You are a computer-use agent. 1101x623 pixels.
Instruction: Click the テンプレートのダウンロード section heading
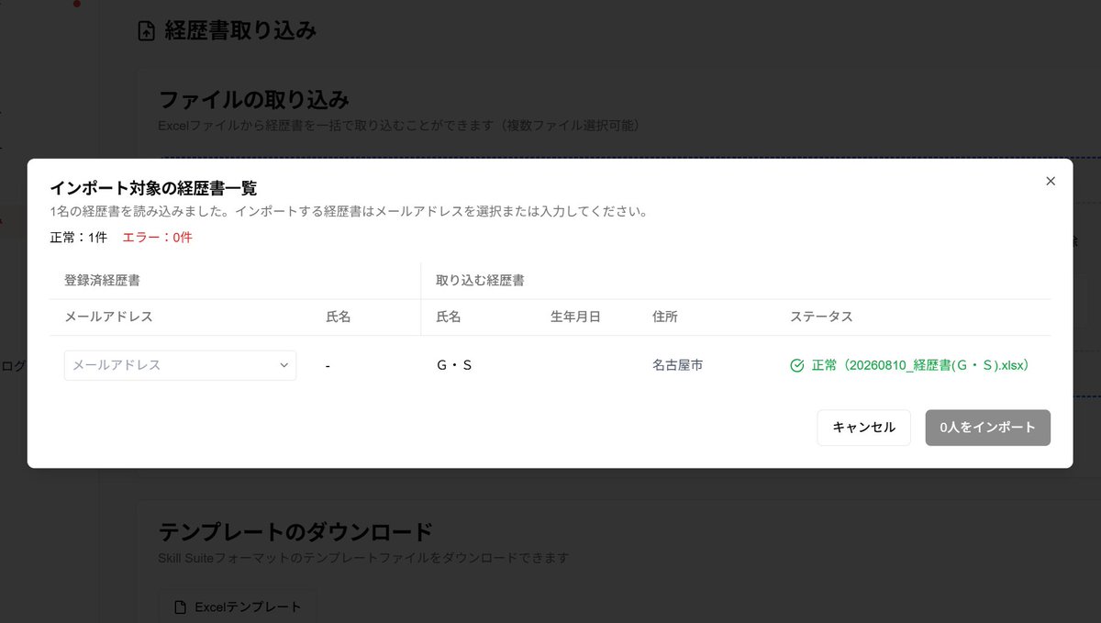295,531
